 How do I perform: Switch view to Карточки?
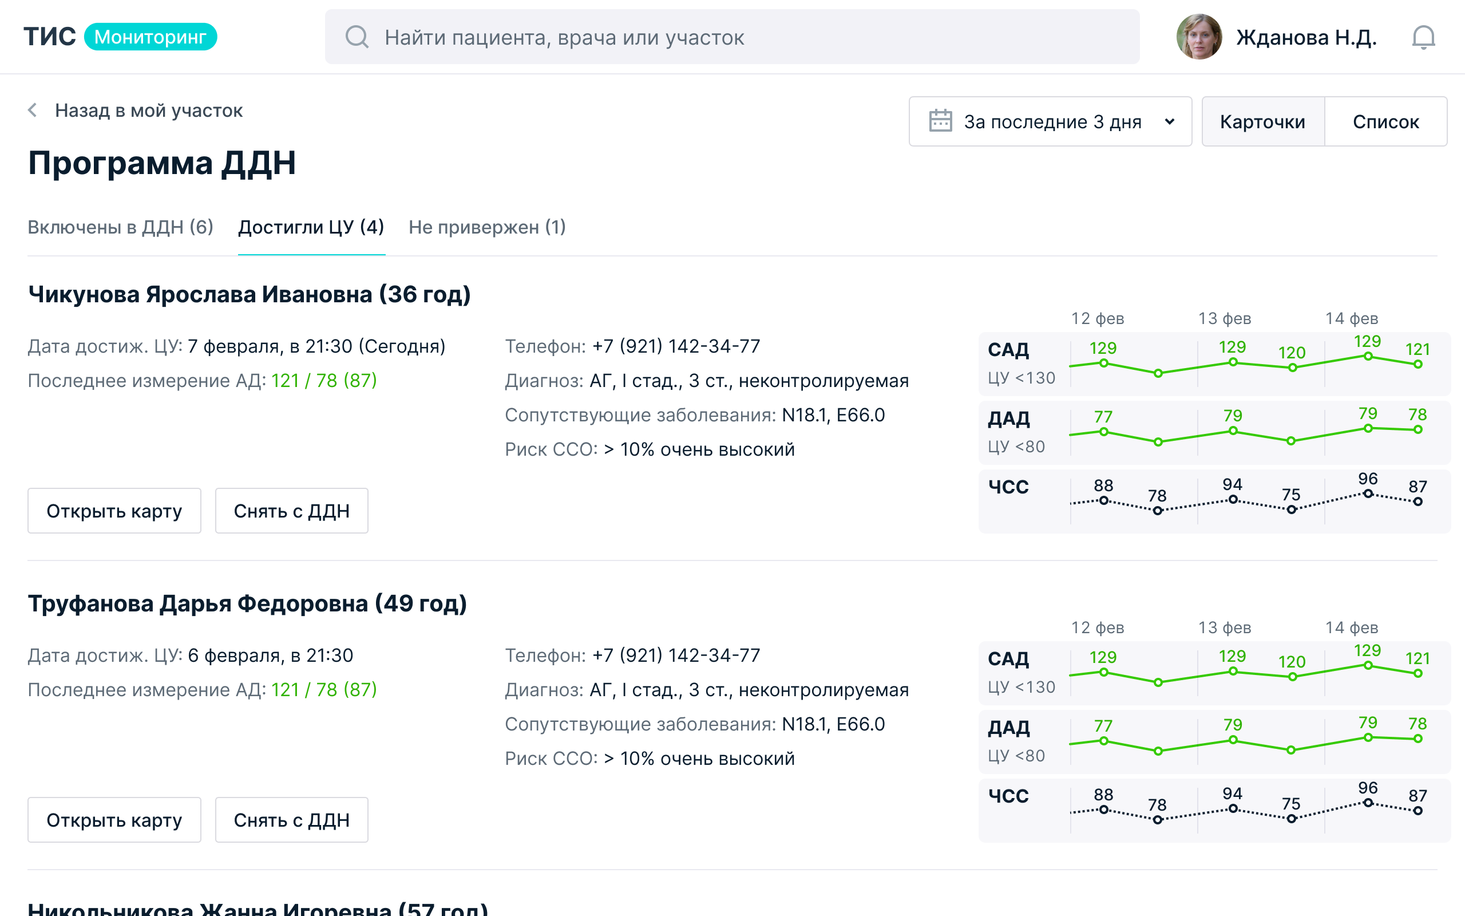pos(1262,122)
